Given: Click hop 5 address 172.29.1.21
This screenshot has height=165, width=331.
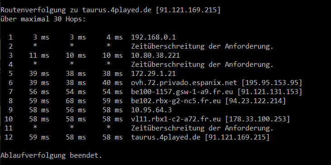Looking at the screenshot, I should tap(153, 74).
